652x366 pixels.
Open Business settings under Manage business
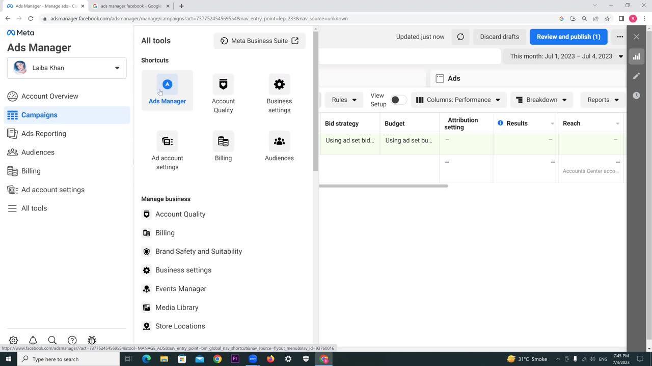point(183,270)
